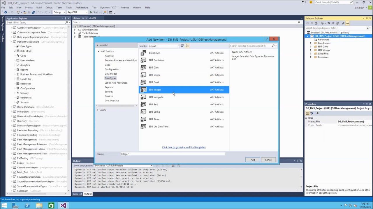Click the Add button in dialog
This screenshot has height=209, width=373.
pyautogui.click(x=253, y=160)
